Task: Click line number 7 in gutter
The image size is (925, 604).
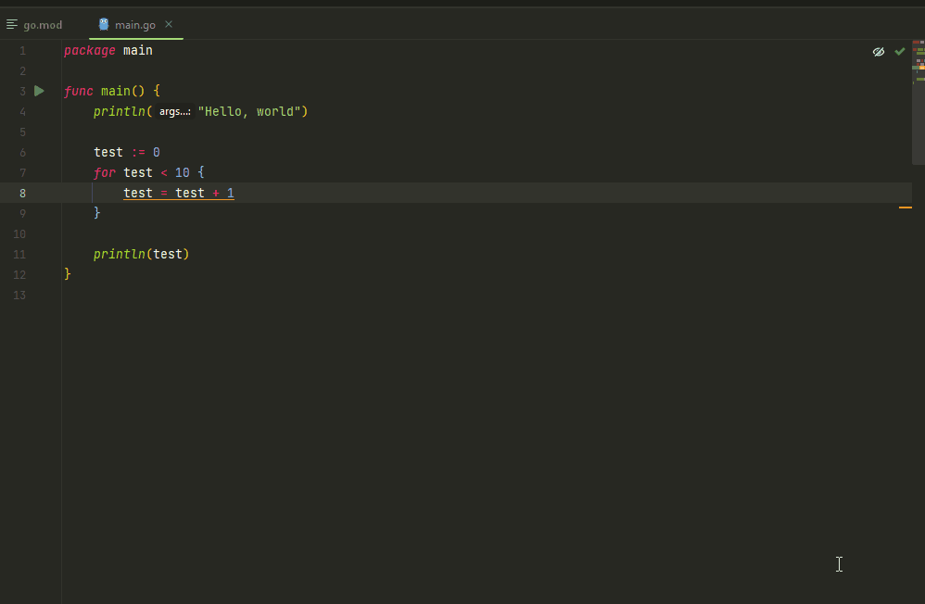Action: [22, 173]
